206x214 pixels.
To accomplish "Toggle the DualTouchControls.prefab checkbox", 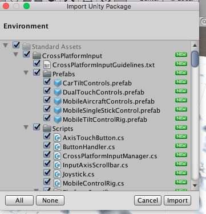I will coord(47,90).
